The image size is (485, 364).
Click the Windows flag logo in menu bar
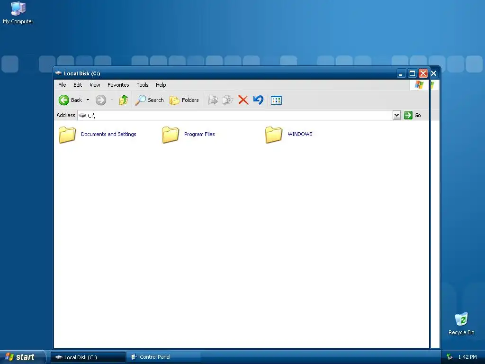pos(419,85)
